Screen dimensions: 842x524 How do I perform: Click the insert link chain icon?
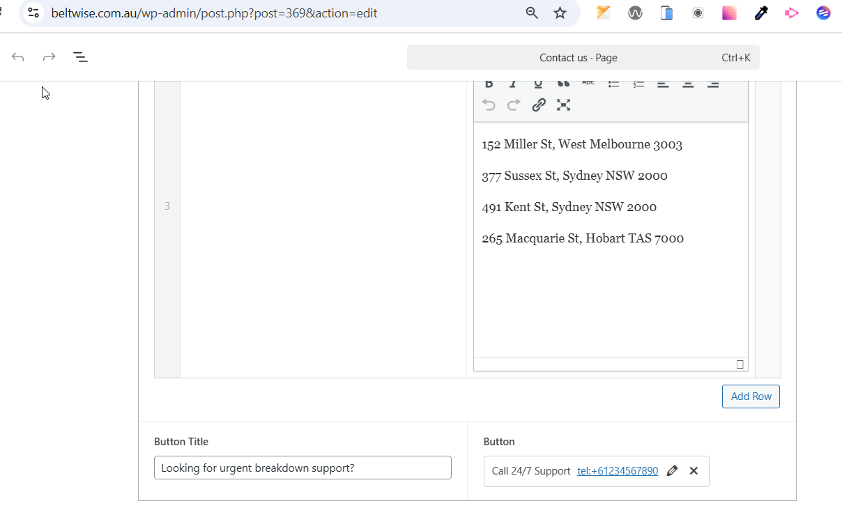539,105
